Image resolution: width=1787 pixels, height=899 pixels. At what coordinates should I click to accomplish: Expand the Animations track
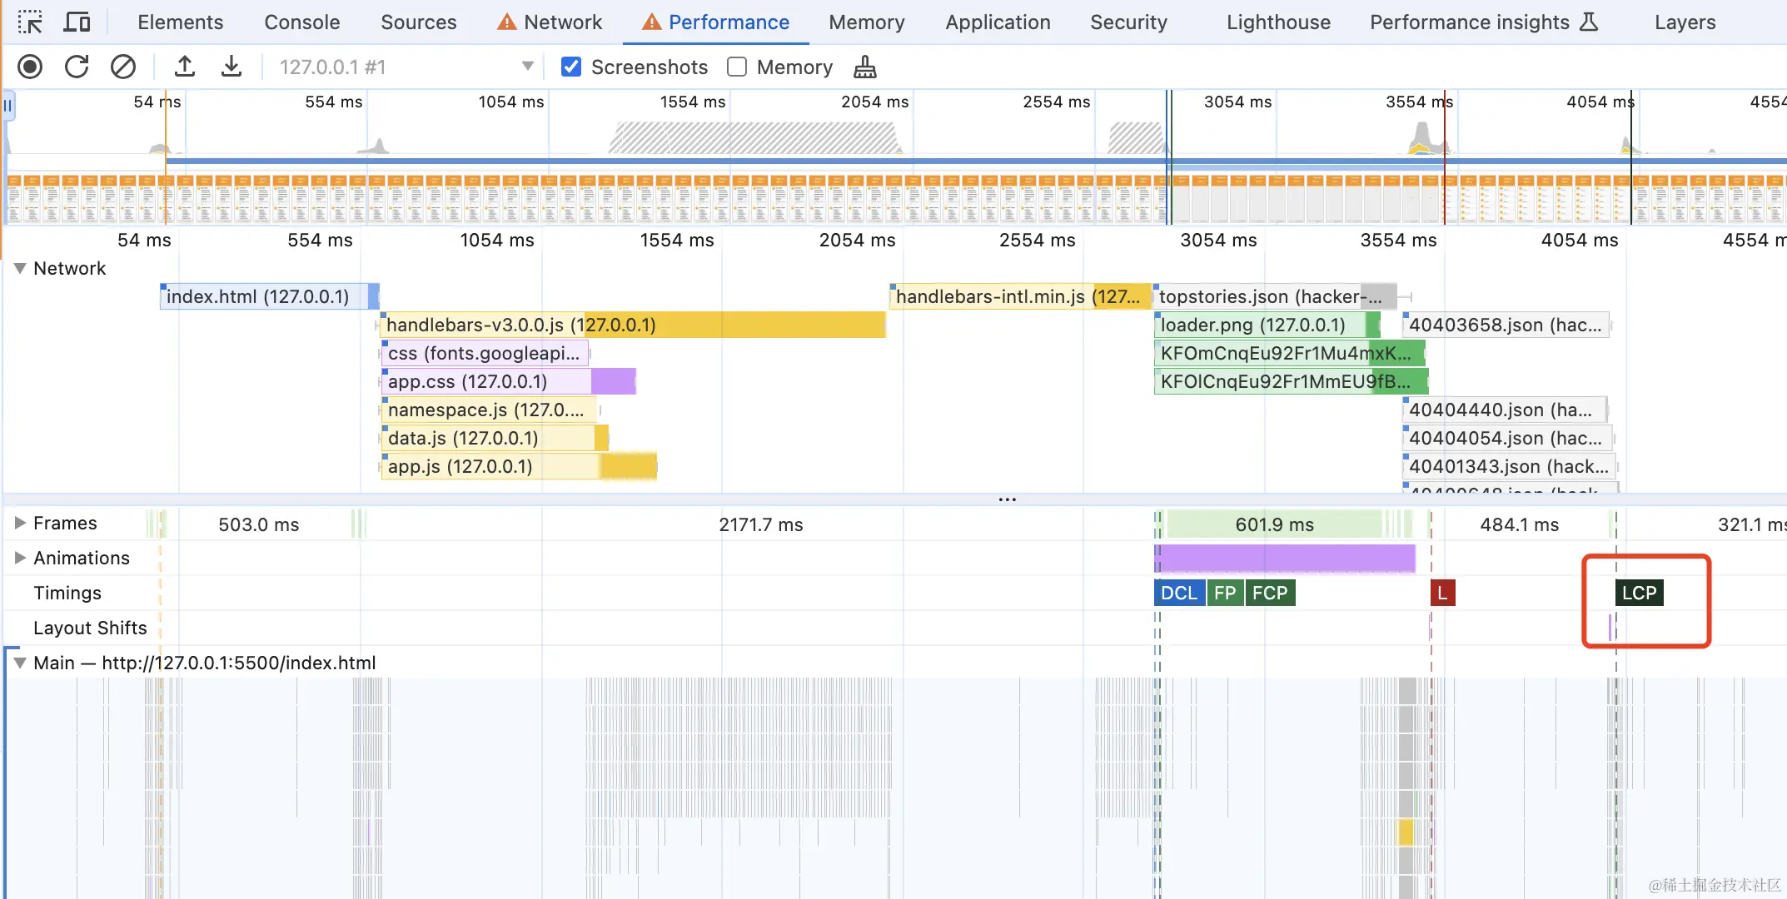pos(20,558)
